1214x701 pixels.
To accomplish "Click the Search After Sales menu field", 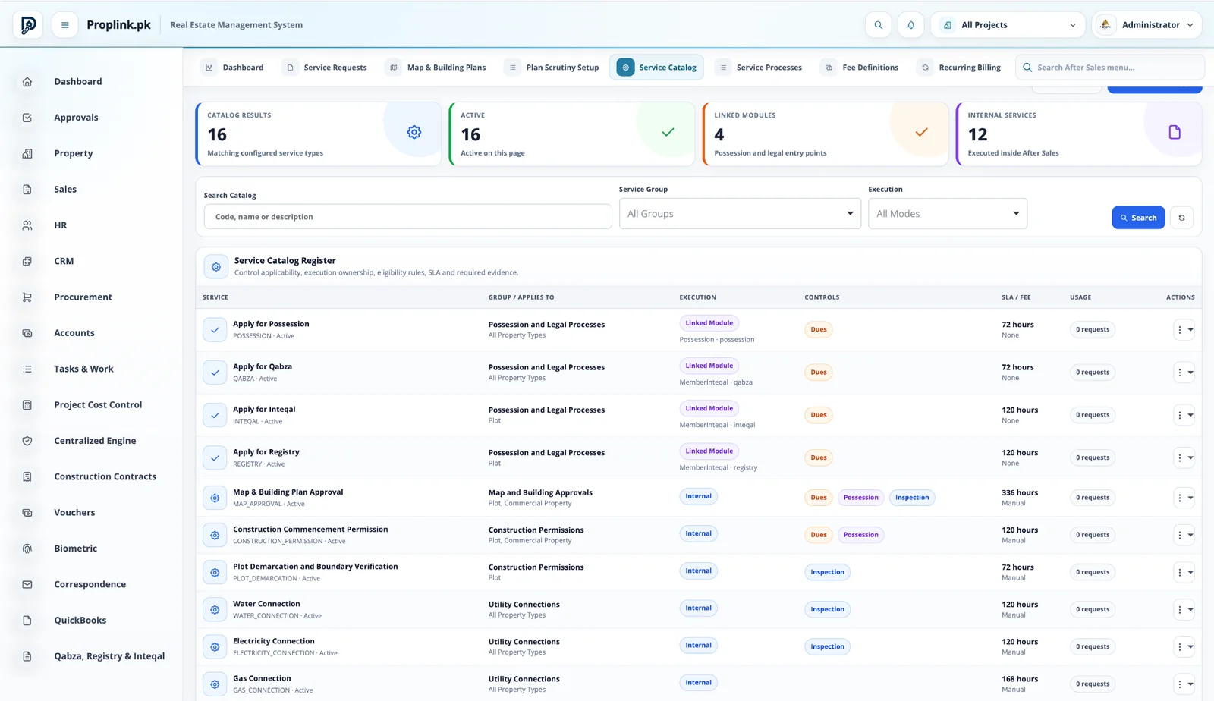I will tap(1110, 68).
